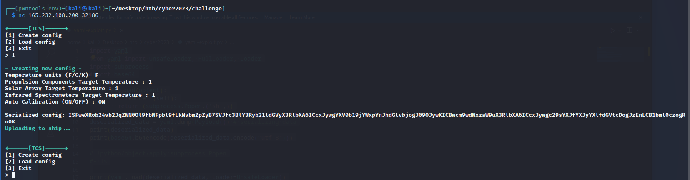The width and height of the screenshot is (690, 180).
Task: Click the Manage link in banner
Action: pyautogui.click(x=273, y=17)
